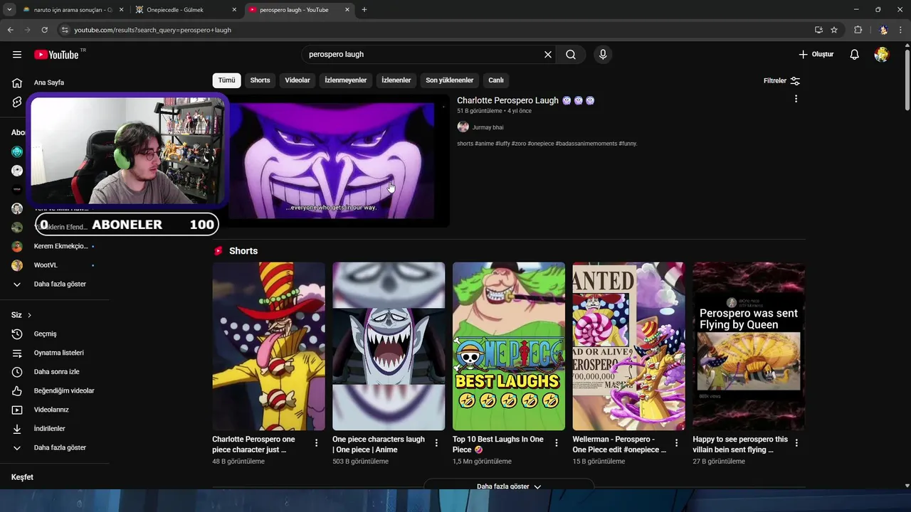The width and height of the screenshot is (911, 512).
Task: Open the account avatar menu
Action: tap(882, 55)
